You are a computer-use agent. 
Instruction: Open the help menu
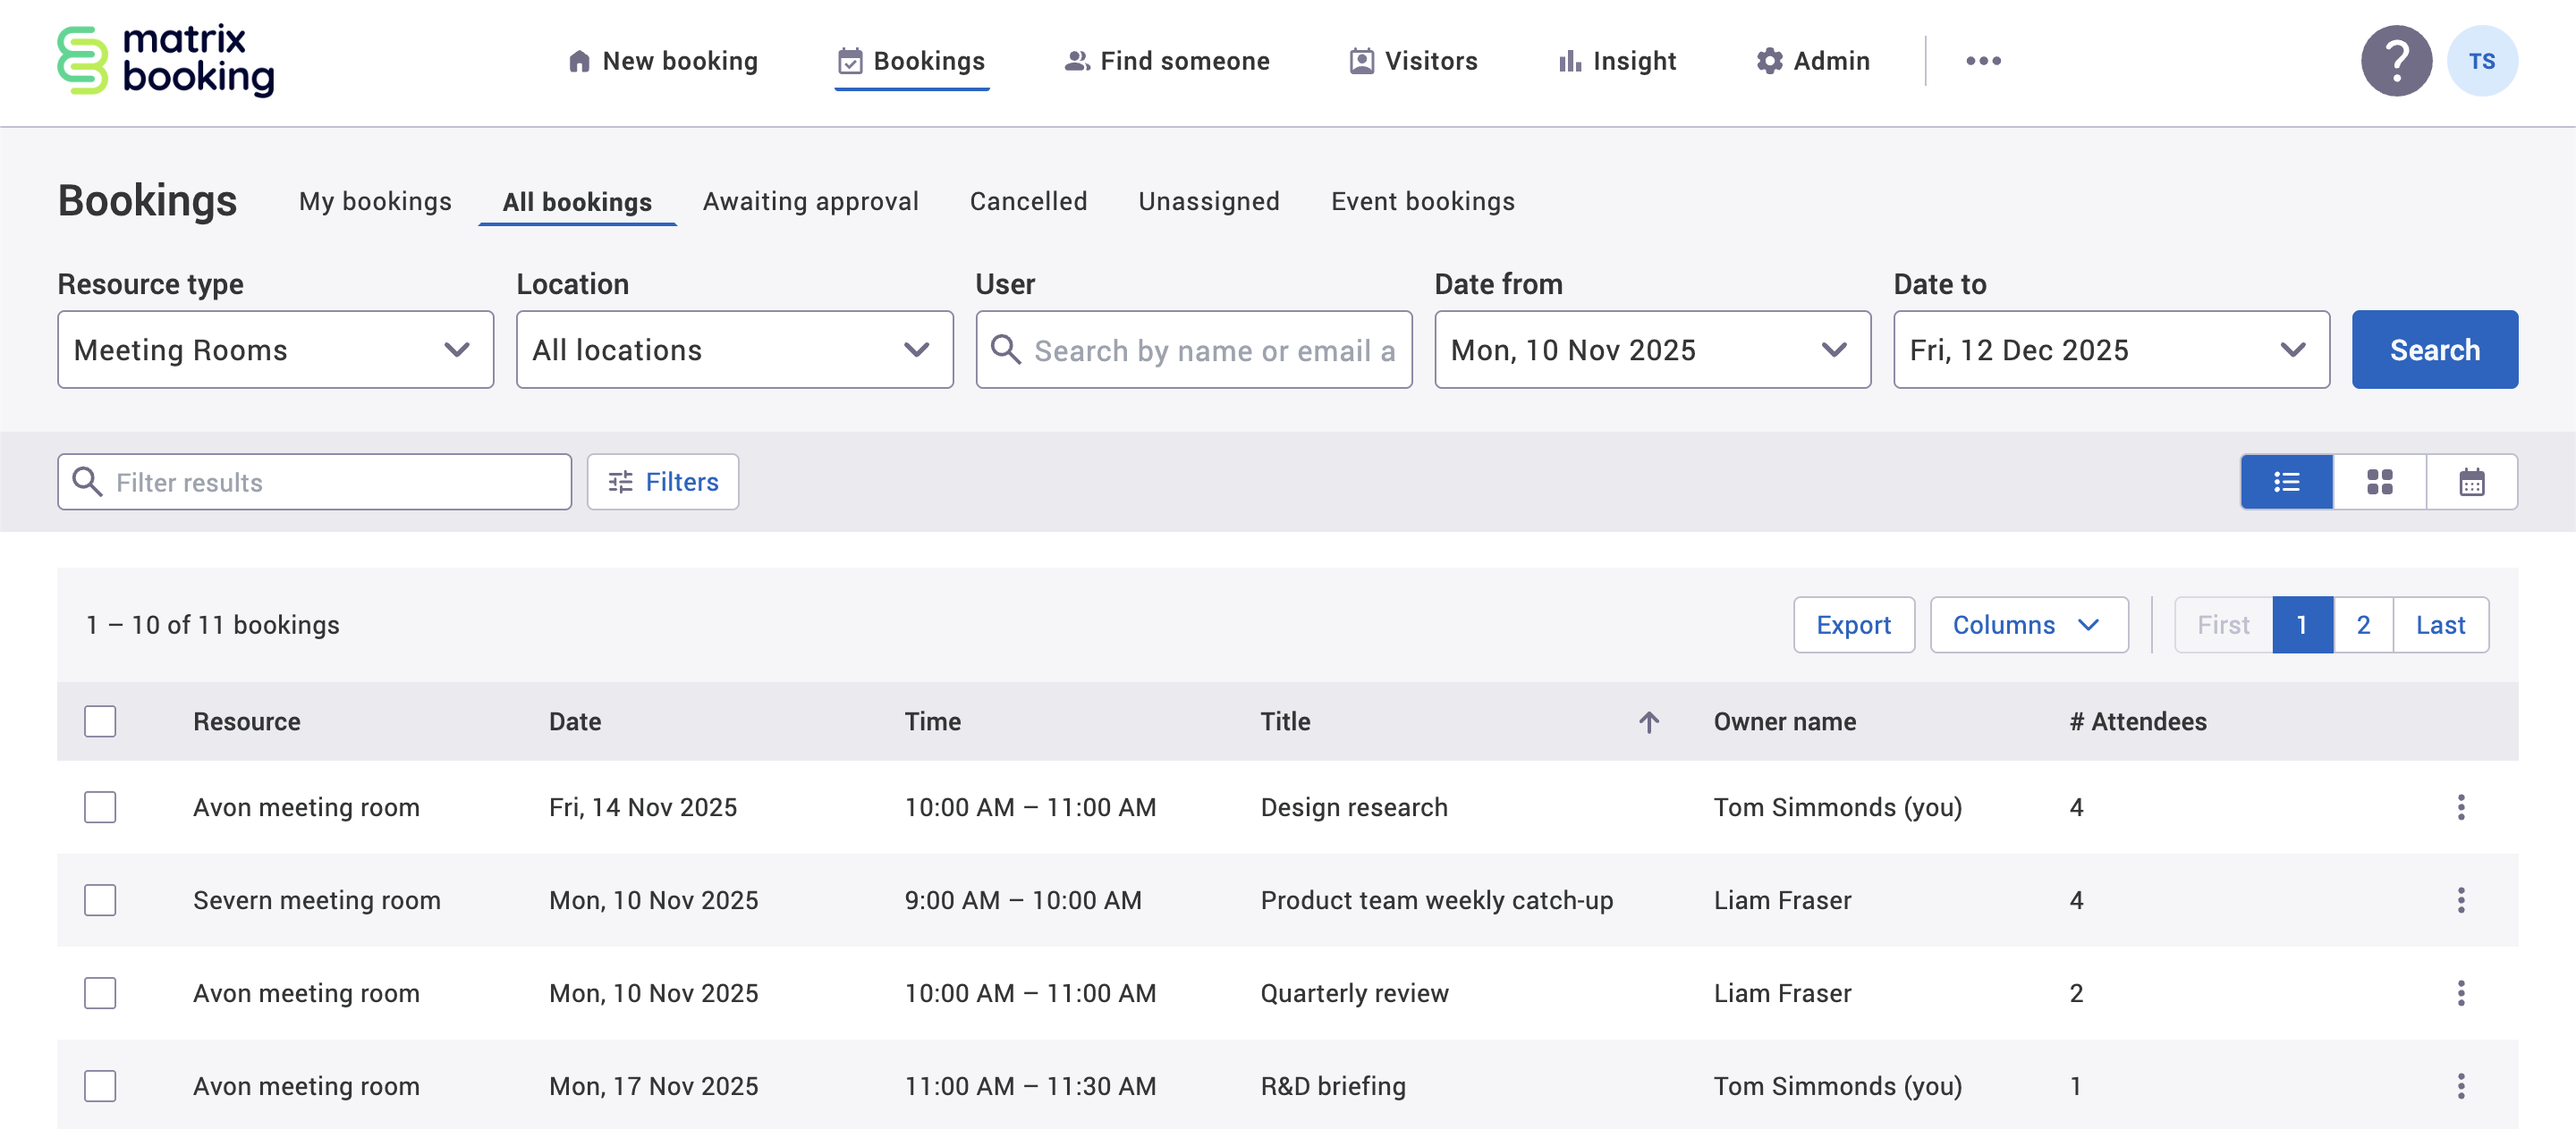(2396, 61)
